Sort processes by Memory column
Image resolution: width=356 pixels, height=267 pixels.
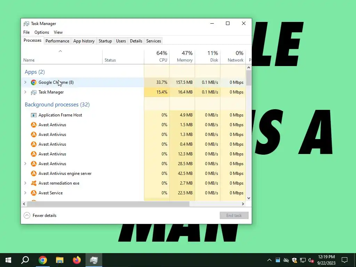(x=182, y=56)
